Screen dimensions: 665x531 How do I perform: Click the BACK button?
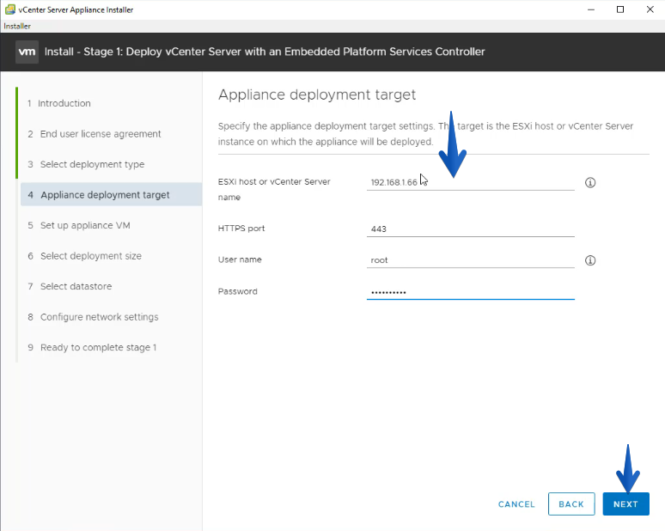[x=571, y=504]
